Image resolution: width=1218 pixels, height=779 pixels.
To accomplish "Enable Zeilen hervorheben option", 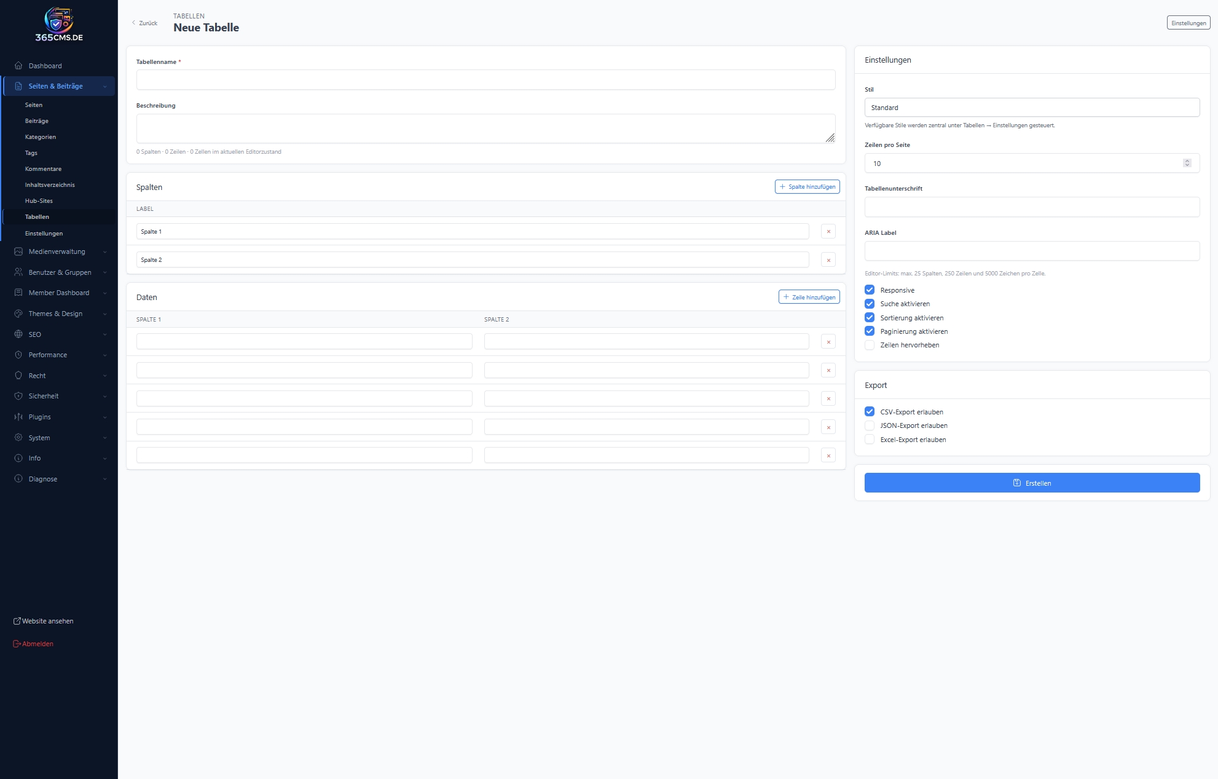I will 870,345.
